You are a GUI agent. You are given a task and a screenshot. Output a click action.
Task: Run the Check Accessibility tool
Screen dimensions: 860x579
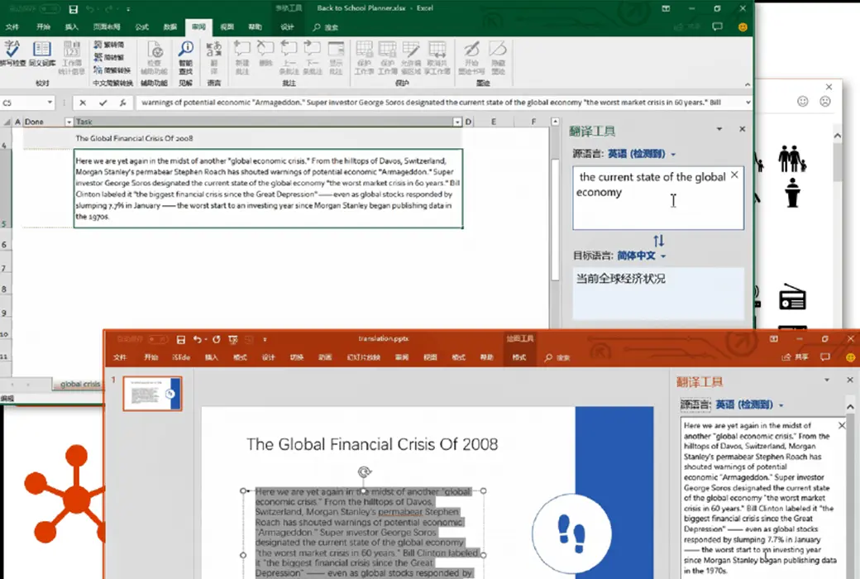(155, 57)
